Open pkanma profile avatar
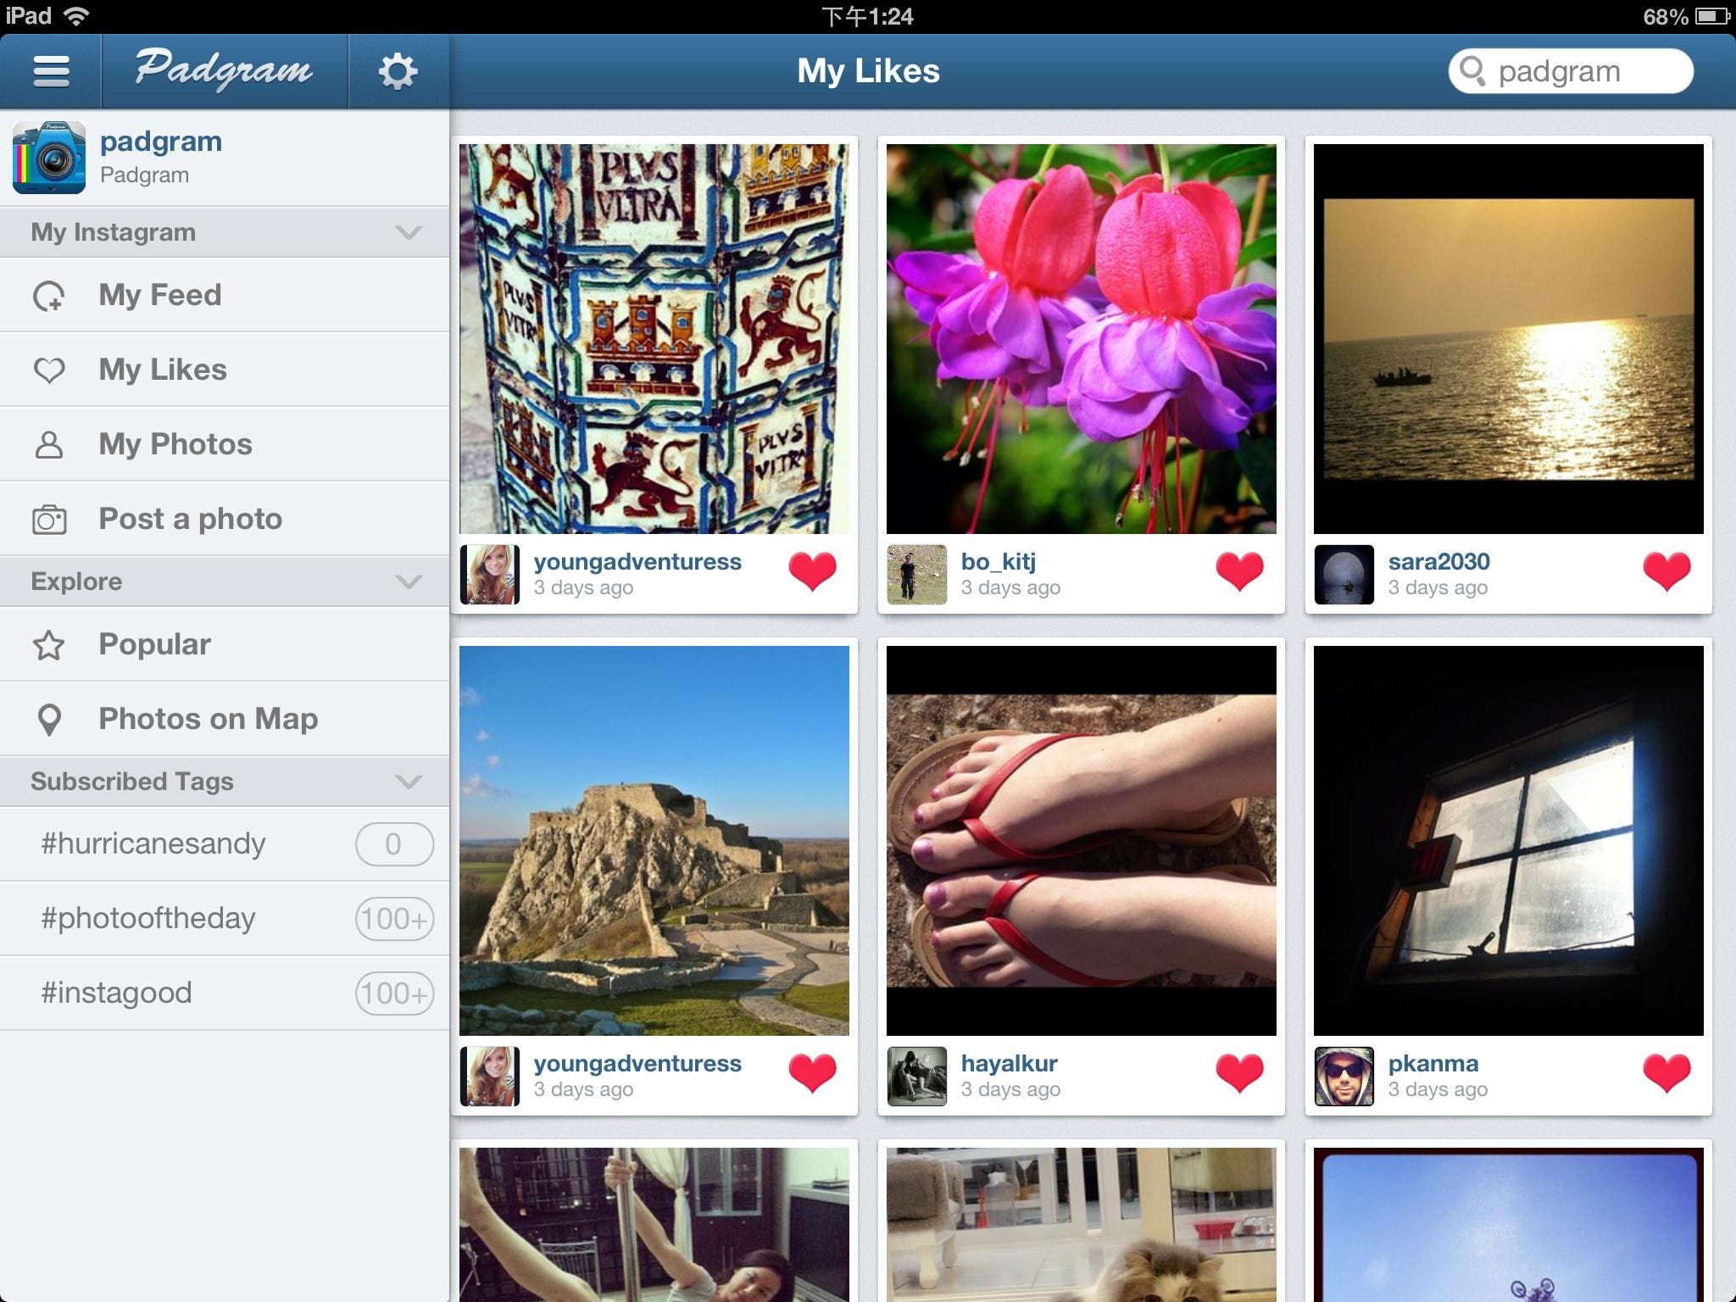 point(1344,1077)
